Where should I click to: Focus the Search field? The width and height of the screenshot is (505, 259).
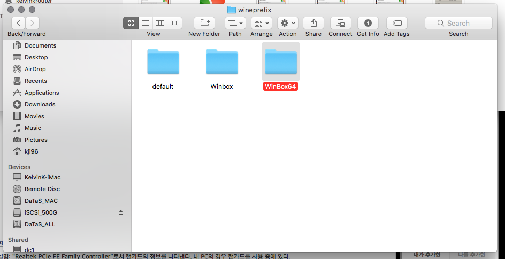point(458,23)
